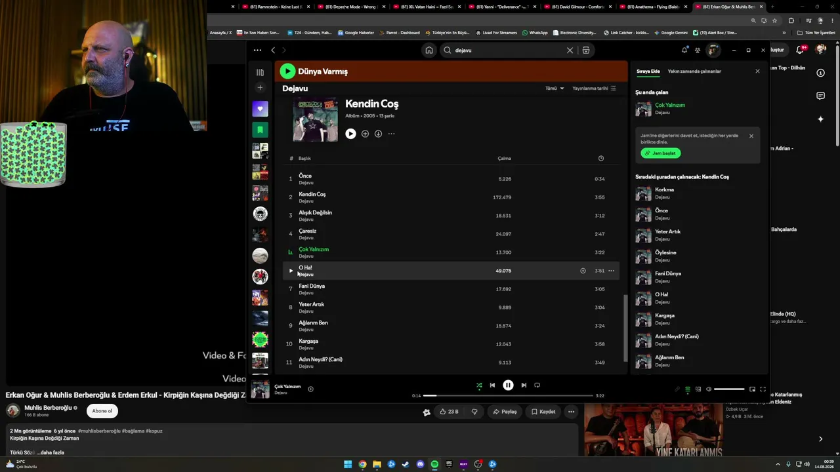Toggle repeat in the Spotify player

537,385
